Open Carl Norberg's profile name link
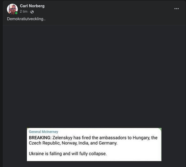186x167 pixels. point(32,6)
